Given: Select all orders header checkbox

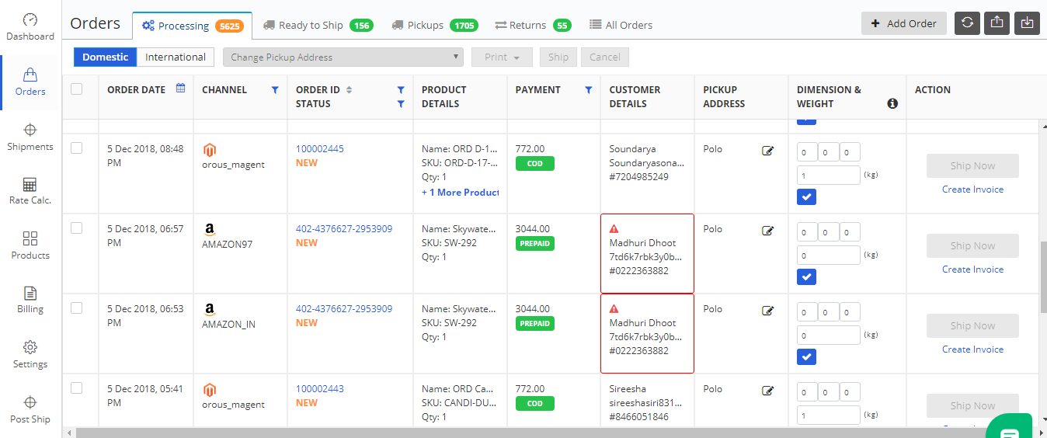Looking at the screenshot, I should pyautogui.click(x=76, y=89).
